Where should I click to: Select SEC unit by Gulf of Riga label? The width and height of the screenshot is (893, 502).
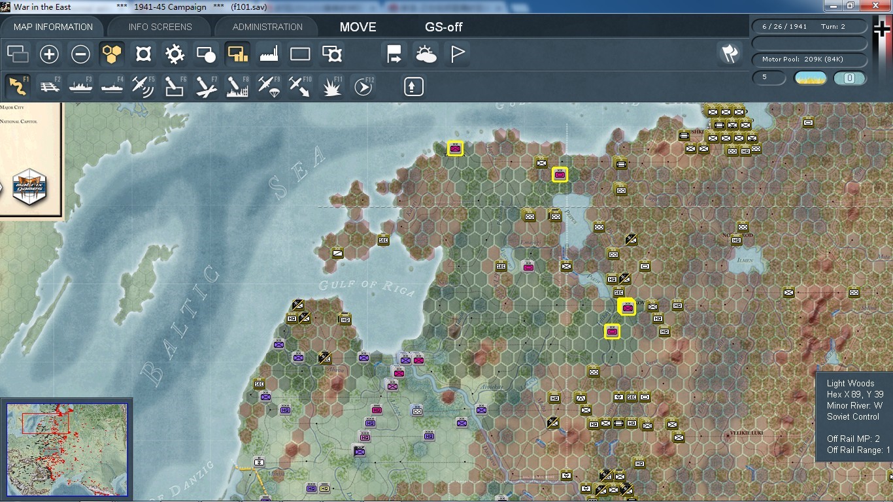pos(384,241)
